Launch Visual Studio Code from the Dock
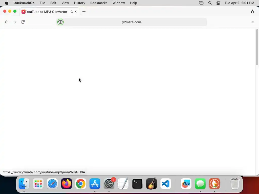This screenshot has width=259, height=194. [166, 184]
